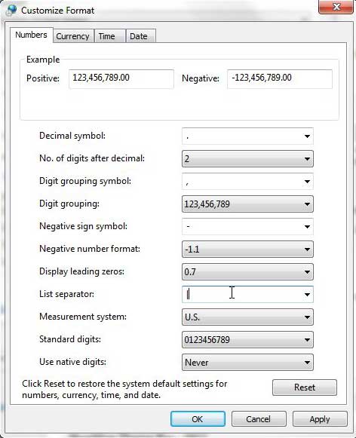356x438 pixels.
Task: Open the Digit grouping dropdown
Action: click(247, 204)
